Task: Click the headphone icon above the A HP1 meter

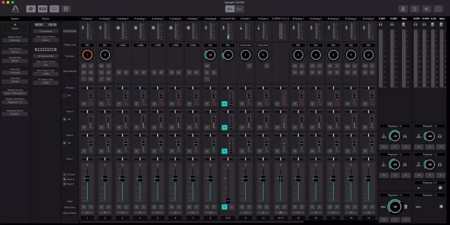Action: pos(380,25)
